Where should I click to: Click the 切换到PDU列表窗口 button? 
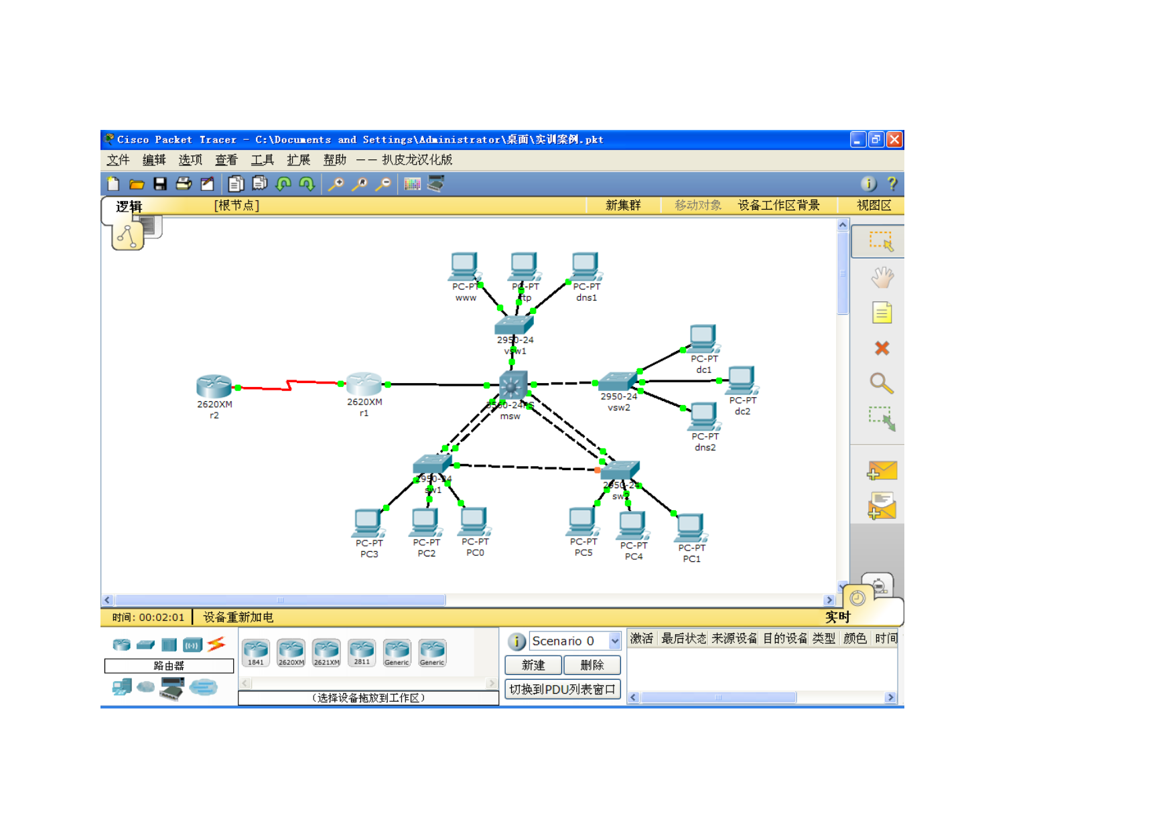pos(563,689)
